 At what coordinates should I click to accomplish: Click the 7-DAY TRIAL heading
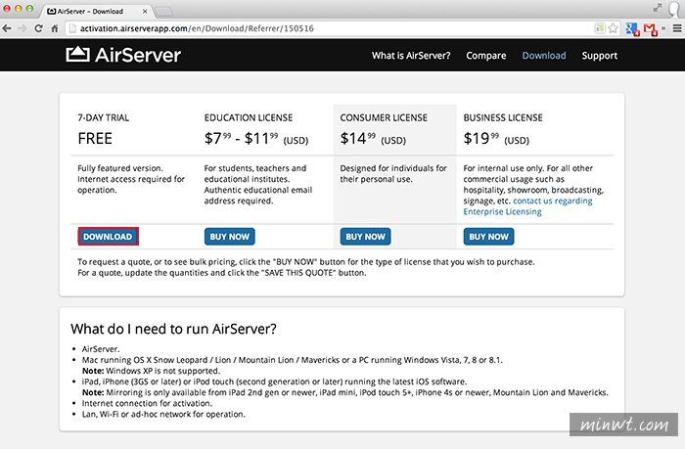pos(103,117)
